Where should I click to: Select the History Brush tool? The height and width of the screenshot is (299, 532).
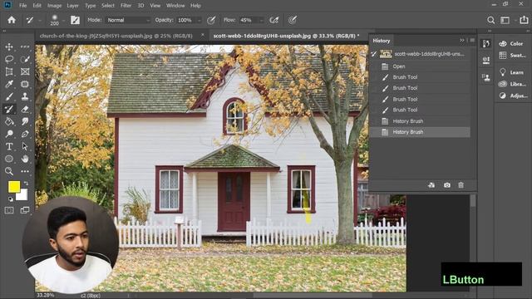click(x=9, y=109)
